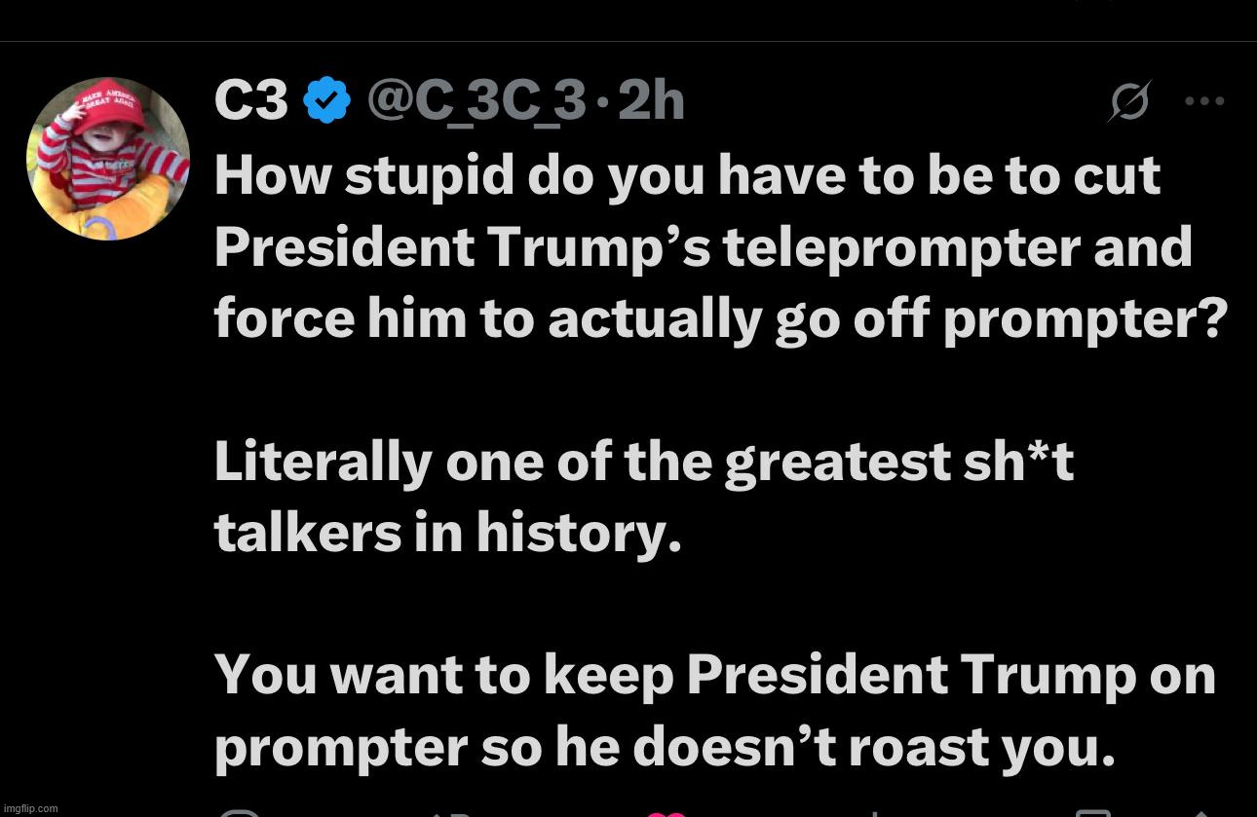Like the post with the pink heart
Viewport: 1257px width, 817px height.
(667, 812)
